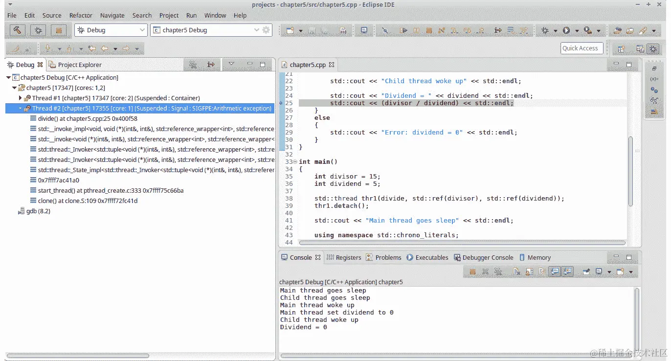The height and width of the screenshot is (361, 671).
Task: Open the Navigate menu
Action: (x=112, y=15)
